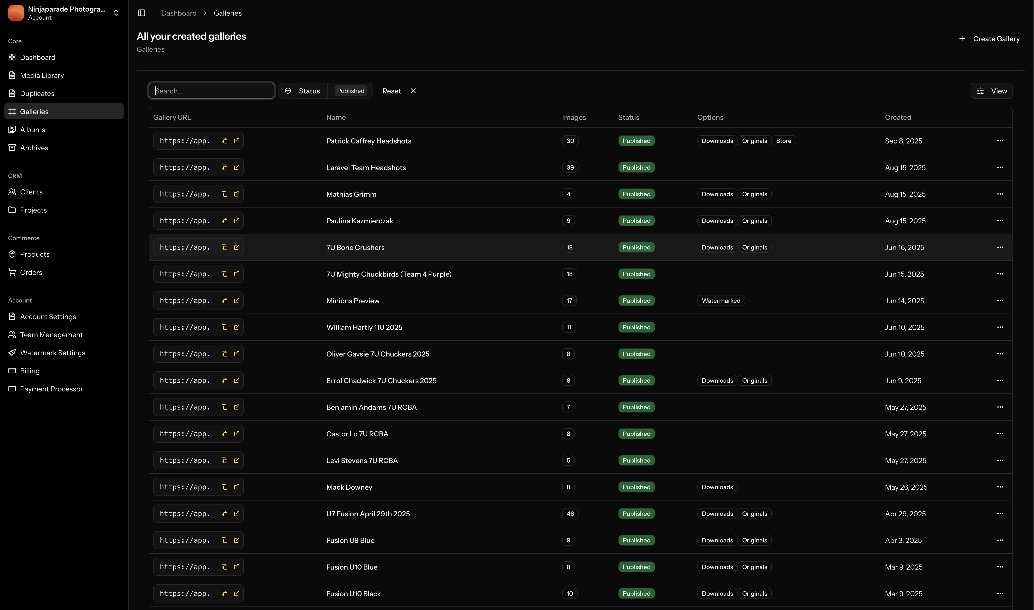Go to Media Library in sidebar
This screenshot has width=1034, height=610.
point(41,75)
